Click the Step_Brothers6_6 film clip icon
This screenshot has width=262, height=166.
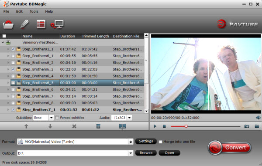click(x=18, y=89)
